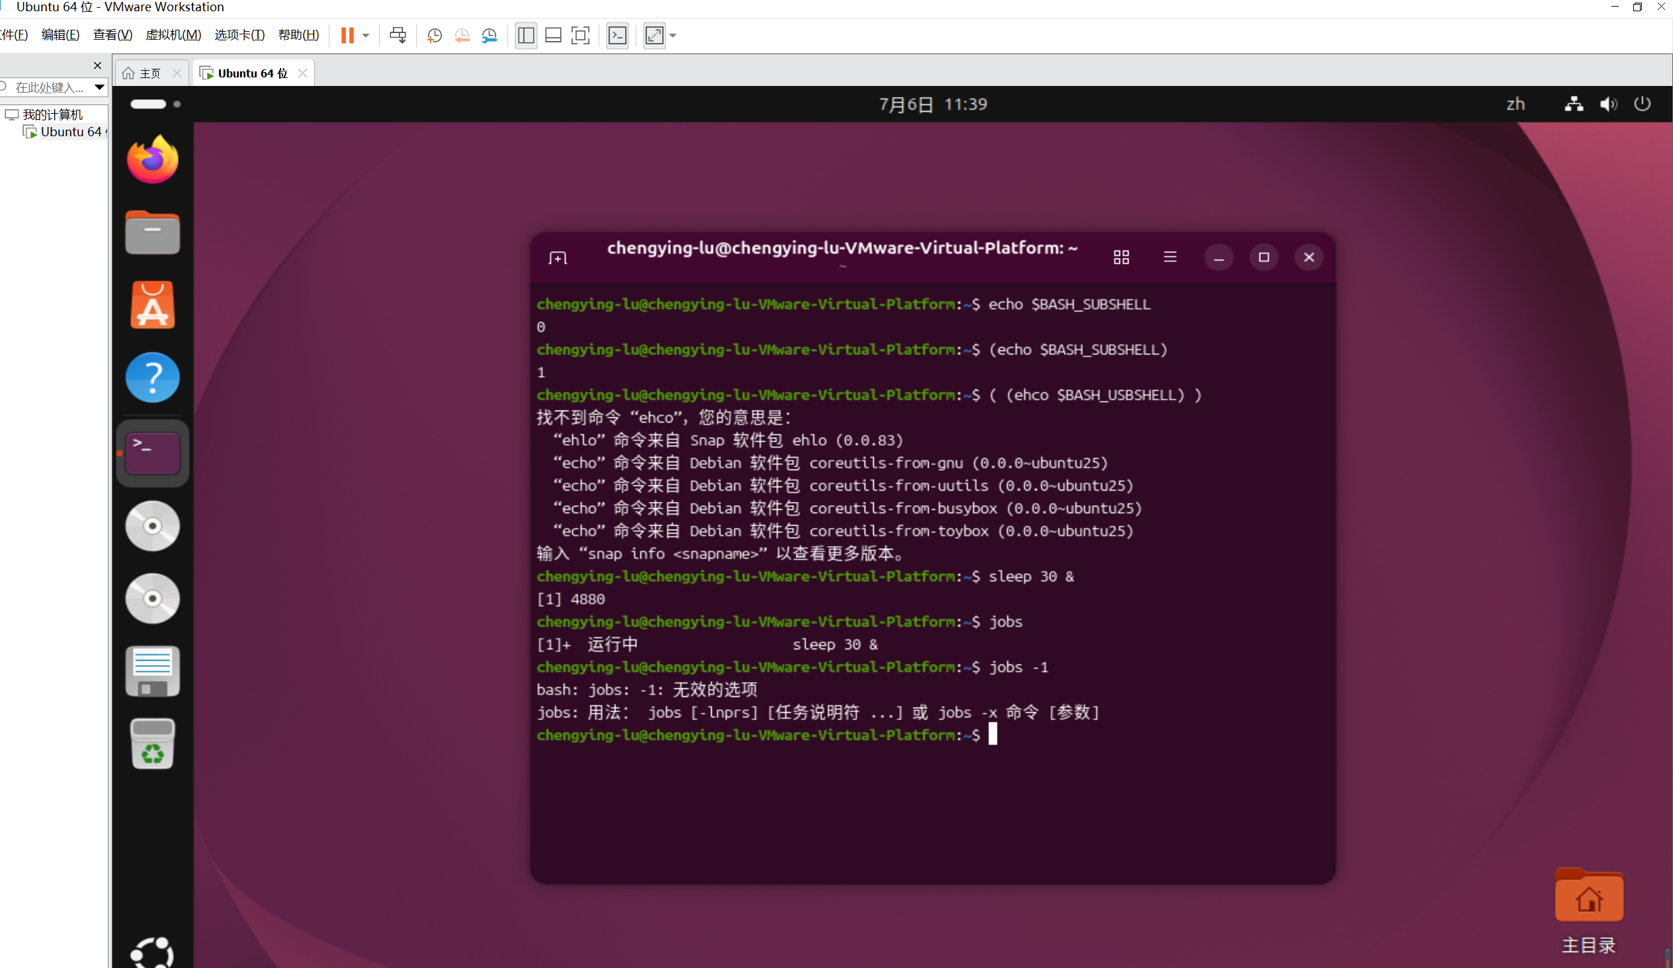The image size is (1673, 968).
Task: Click the VMware stretch guest button
Action: coord(655,35)
